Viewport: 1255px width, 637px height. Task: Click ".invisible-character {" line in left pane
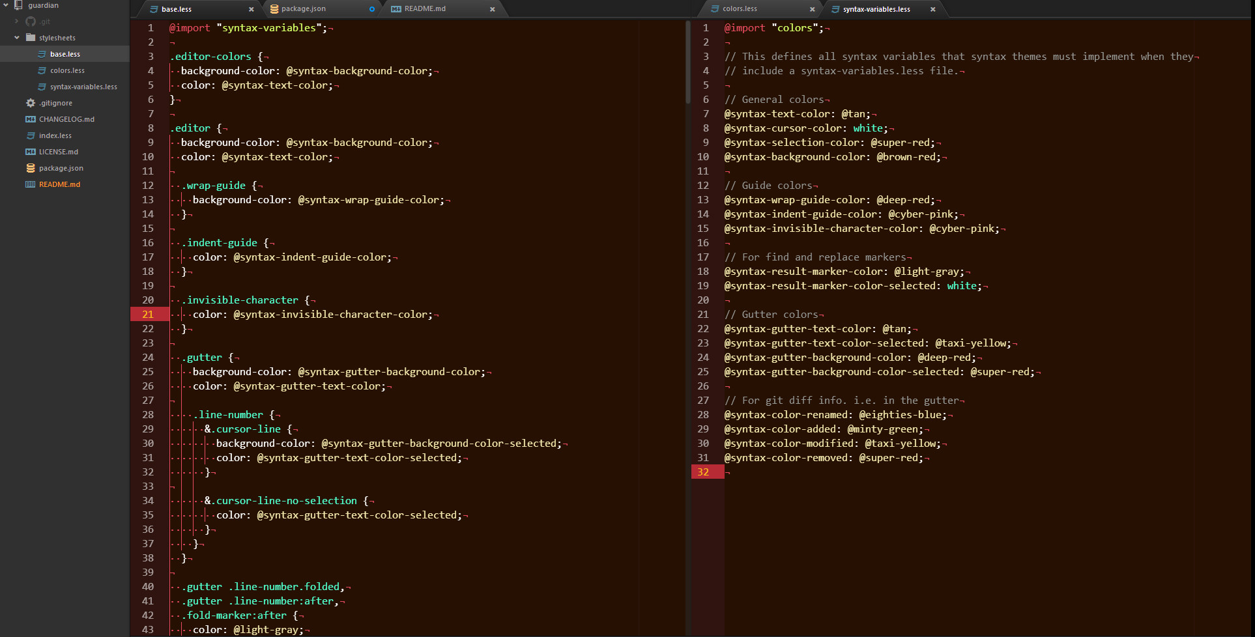coord(246,300)
